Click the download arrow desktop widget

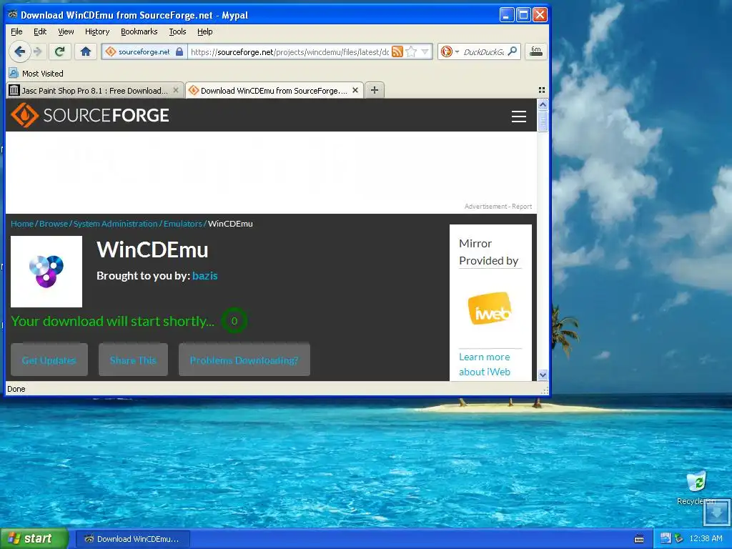(x=716, y=513)
